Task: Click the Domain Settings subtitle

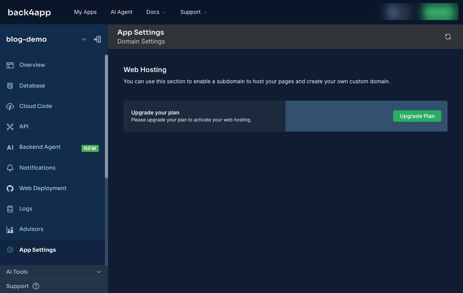Action: pyautogui.click(x=141, y=41)
